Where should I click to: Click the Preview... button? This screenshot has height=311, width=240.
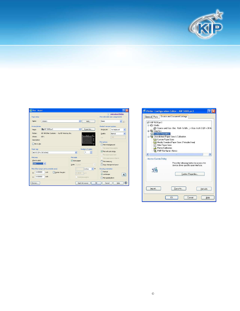click(x=35, y=183)
